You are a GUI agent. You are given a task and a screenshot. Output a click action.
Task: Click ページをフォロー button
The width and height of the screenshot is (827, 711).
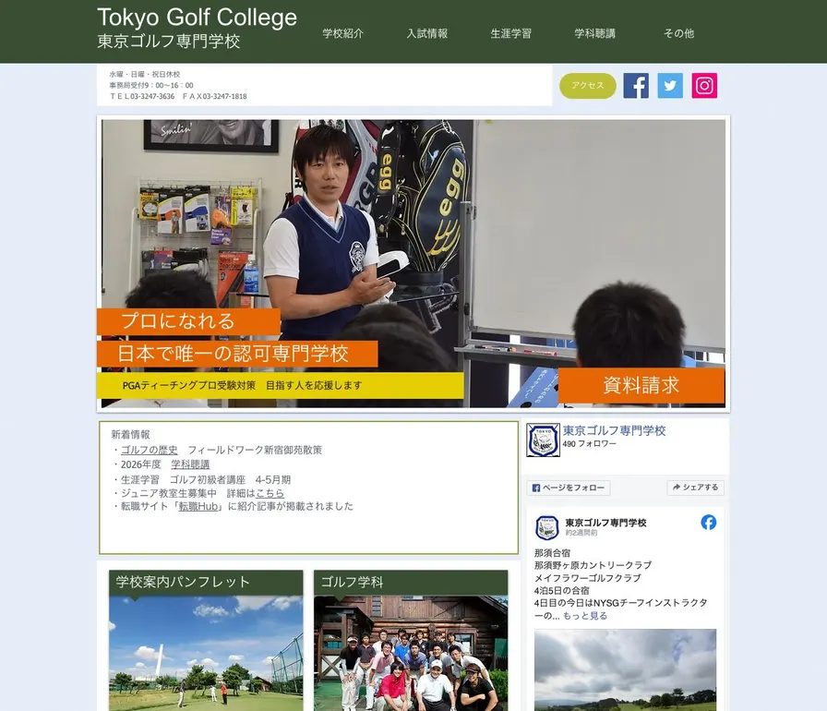point(568,488)
